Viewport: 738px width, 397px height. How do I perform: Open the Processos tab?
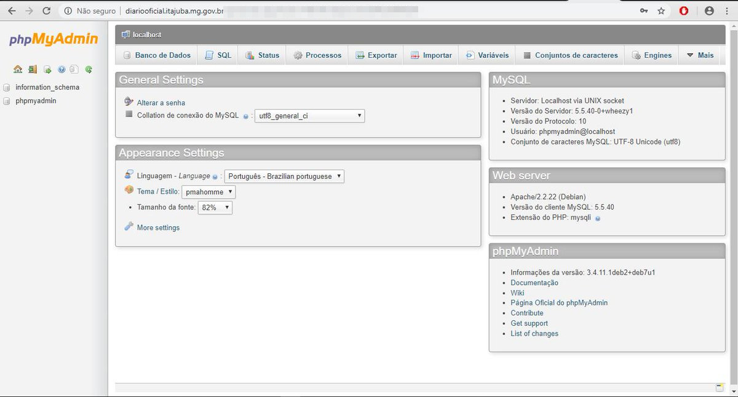pos(317,55)
